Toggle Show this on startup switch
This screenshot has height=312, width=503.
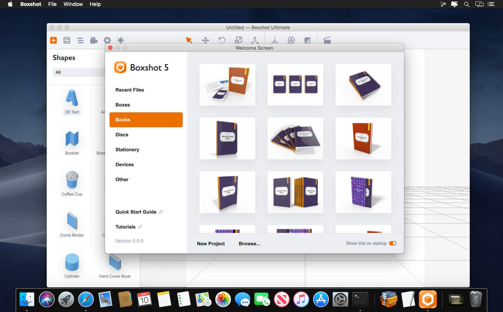pos(392,243)
